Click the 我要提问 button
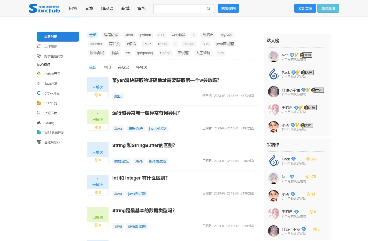 228,8
